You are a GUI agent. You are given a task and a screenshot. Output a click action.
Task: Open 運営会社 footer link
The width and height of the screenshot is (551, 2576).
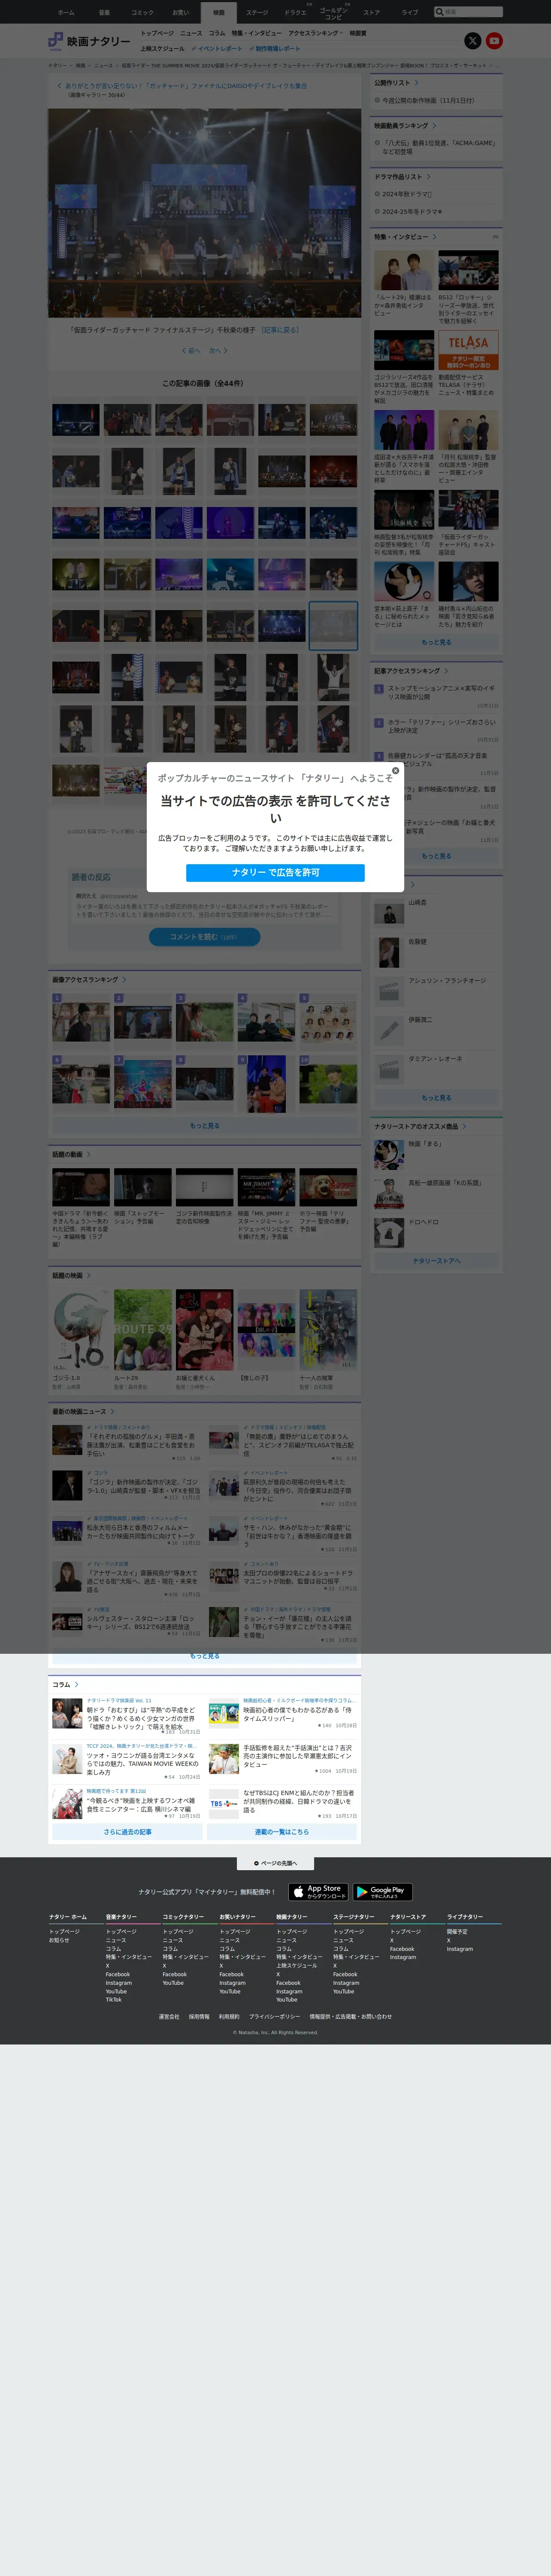click(169, 2017)
